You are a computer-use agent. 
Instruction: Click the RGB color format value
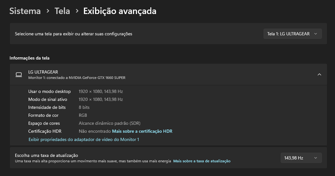(83, 115)
